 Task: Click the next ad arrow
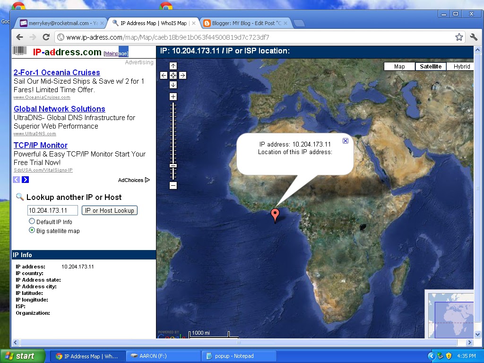(x=26, y=180)
